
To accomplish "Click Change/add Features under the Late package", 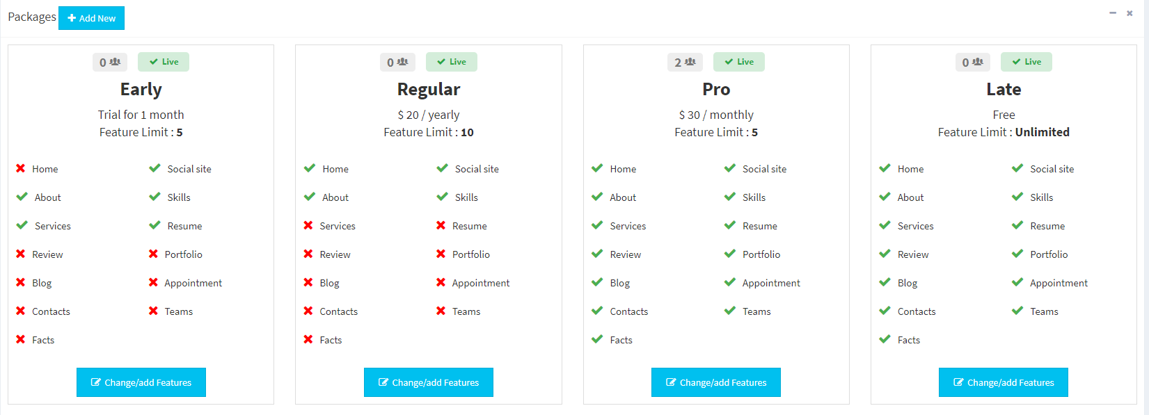I will click(x=1004, y=382).
